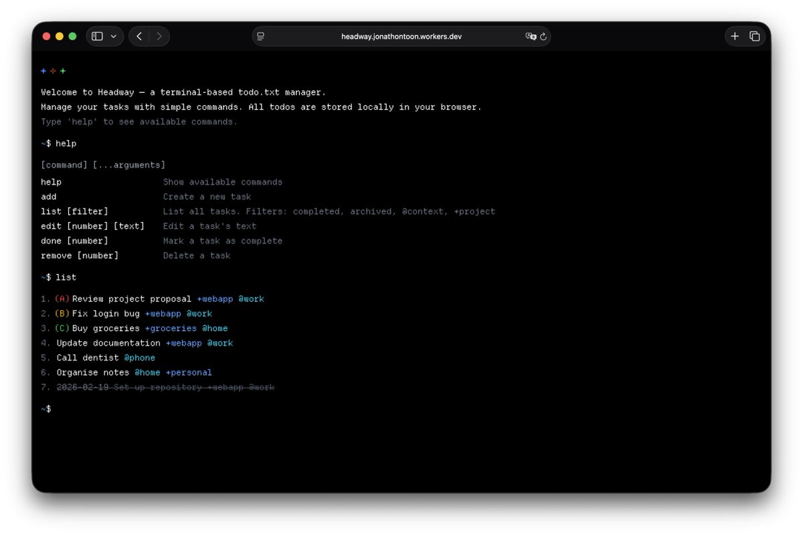Open page settings icon in address bar
This screenshot has height=535, width=803.
261,36
